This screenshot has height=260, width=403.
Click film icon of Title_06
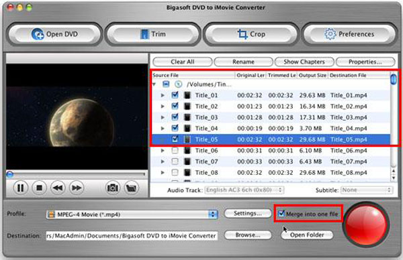[187, 151]
